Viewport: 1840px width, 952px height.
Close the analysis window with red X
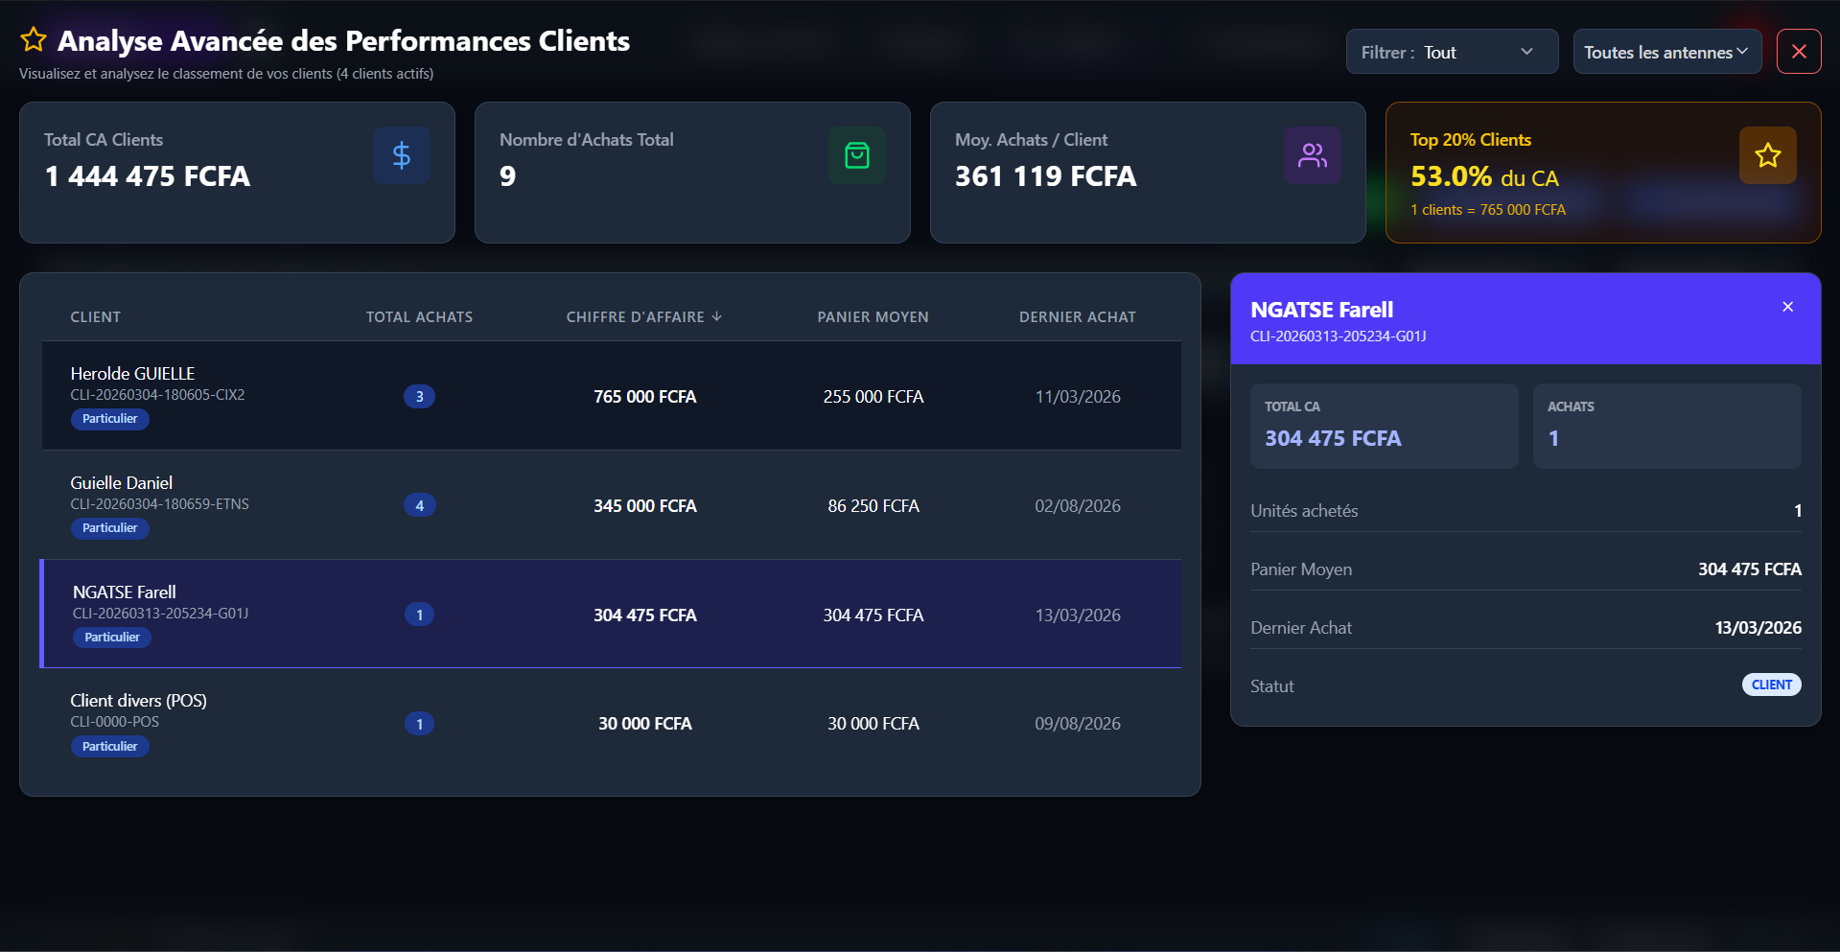1799,52
